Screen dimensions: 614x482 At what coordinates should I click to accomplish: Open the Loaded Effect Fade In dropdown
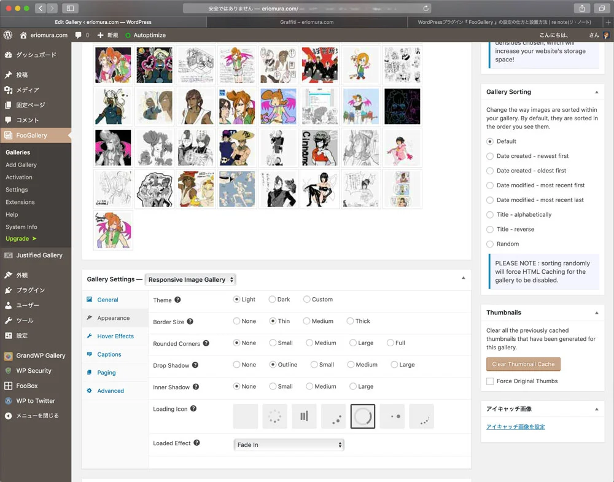pos(289,445)
